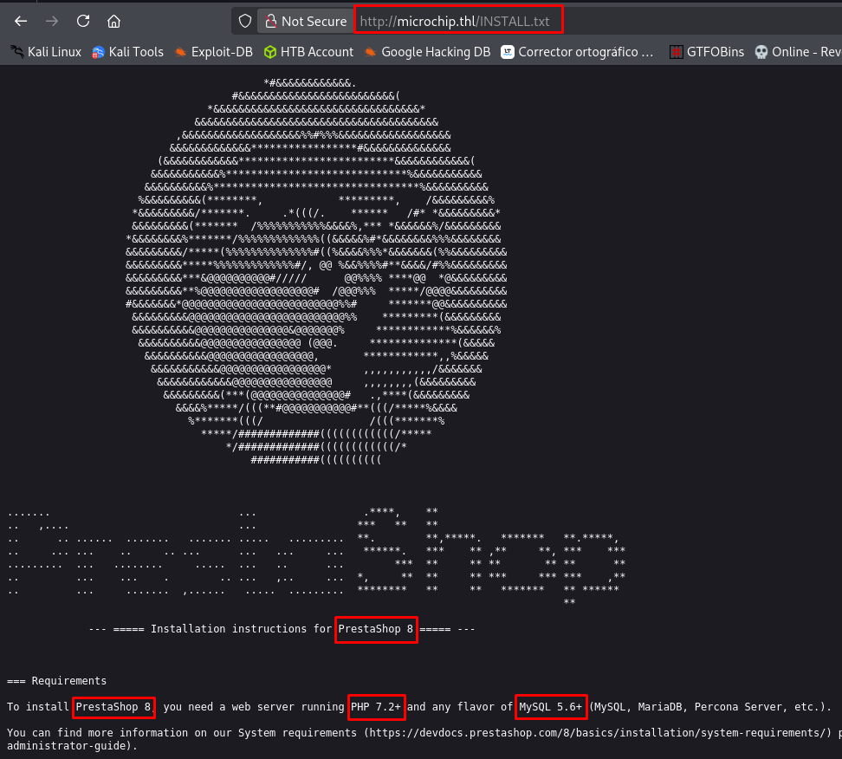Click the MySQL 5.6+ requirement text

coord(551,707)
